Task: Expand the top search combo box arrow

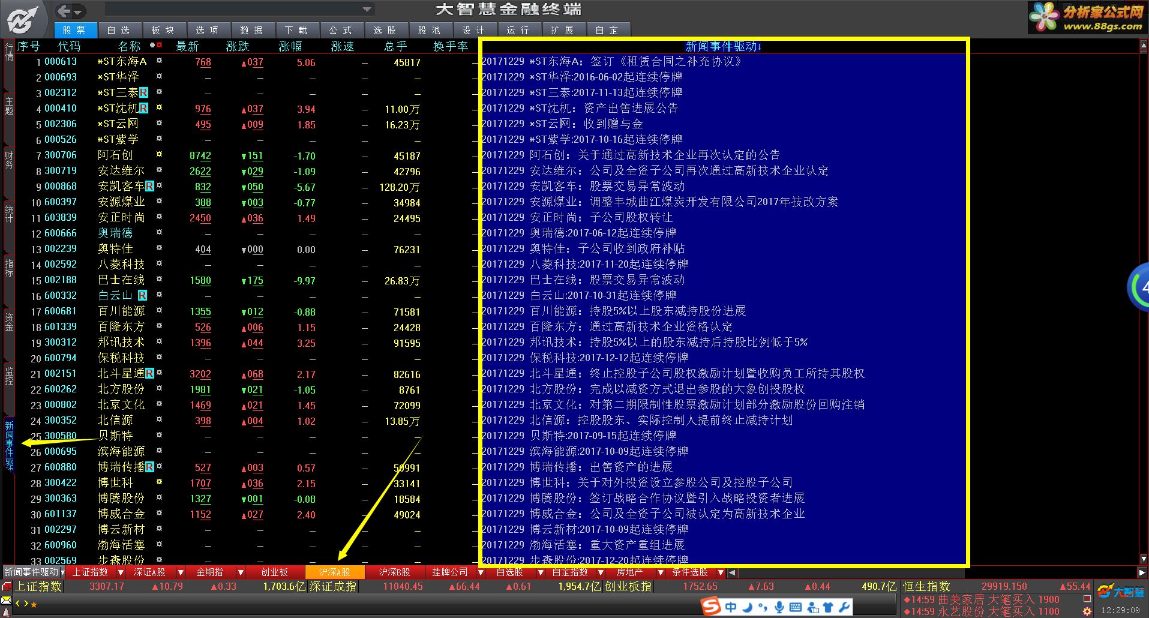Action: click(x=367, y=10)
